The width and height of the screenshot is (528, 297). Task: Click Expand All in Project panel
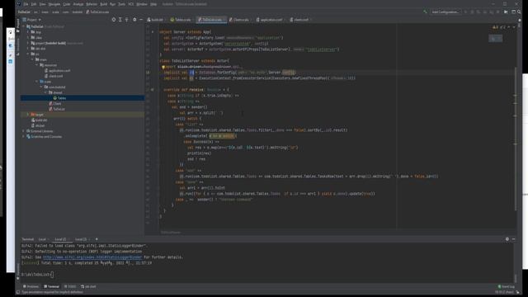120,20
